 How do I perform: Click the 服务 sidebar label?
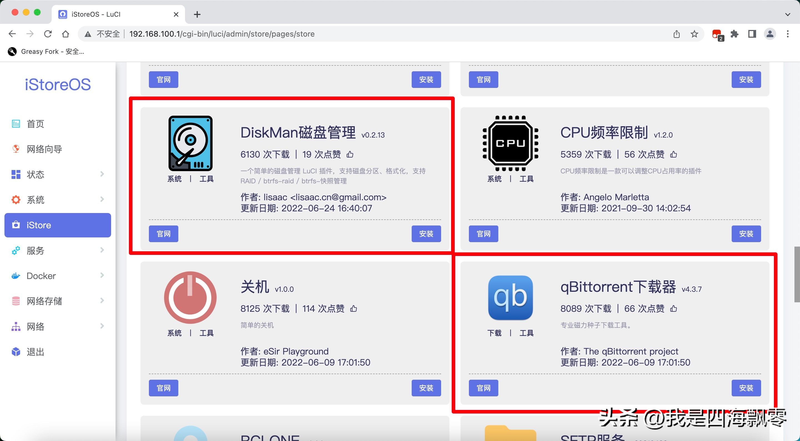point(35,250)
